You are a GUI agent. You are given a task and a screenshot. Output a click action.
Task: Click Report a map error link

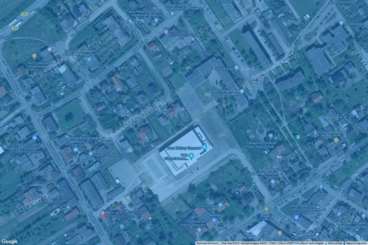356,243
